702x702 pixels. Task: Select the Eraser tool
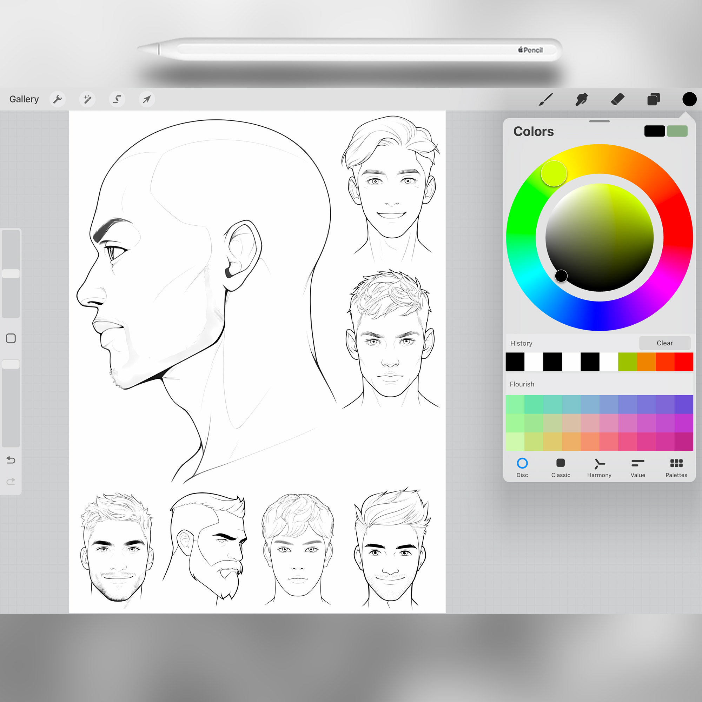point(617,99)
